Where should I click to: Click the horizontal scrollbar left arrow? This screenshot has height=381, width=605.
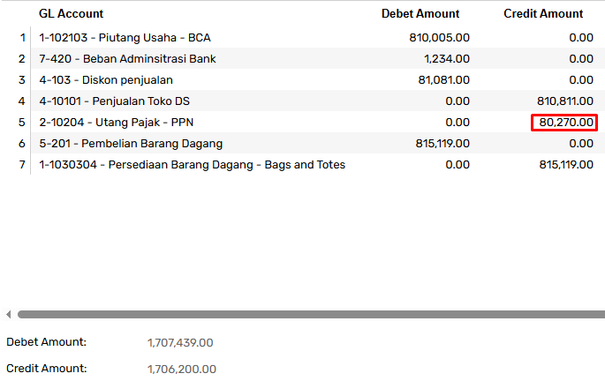tap(9, 314)
